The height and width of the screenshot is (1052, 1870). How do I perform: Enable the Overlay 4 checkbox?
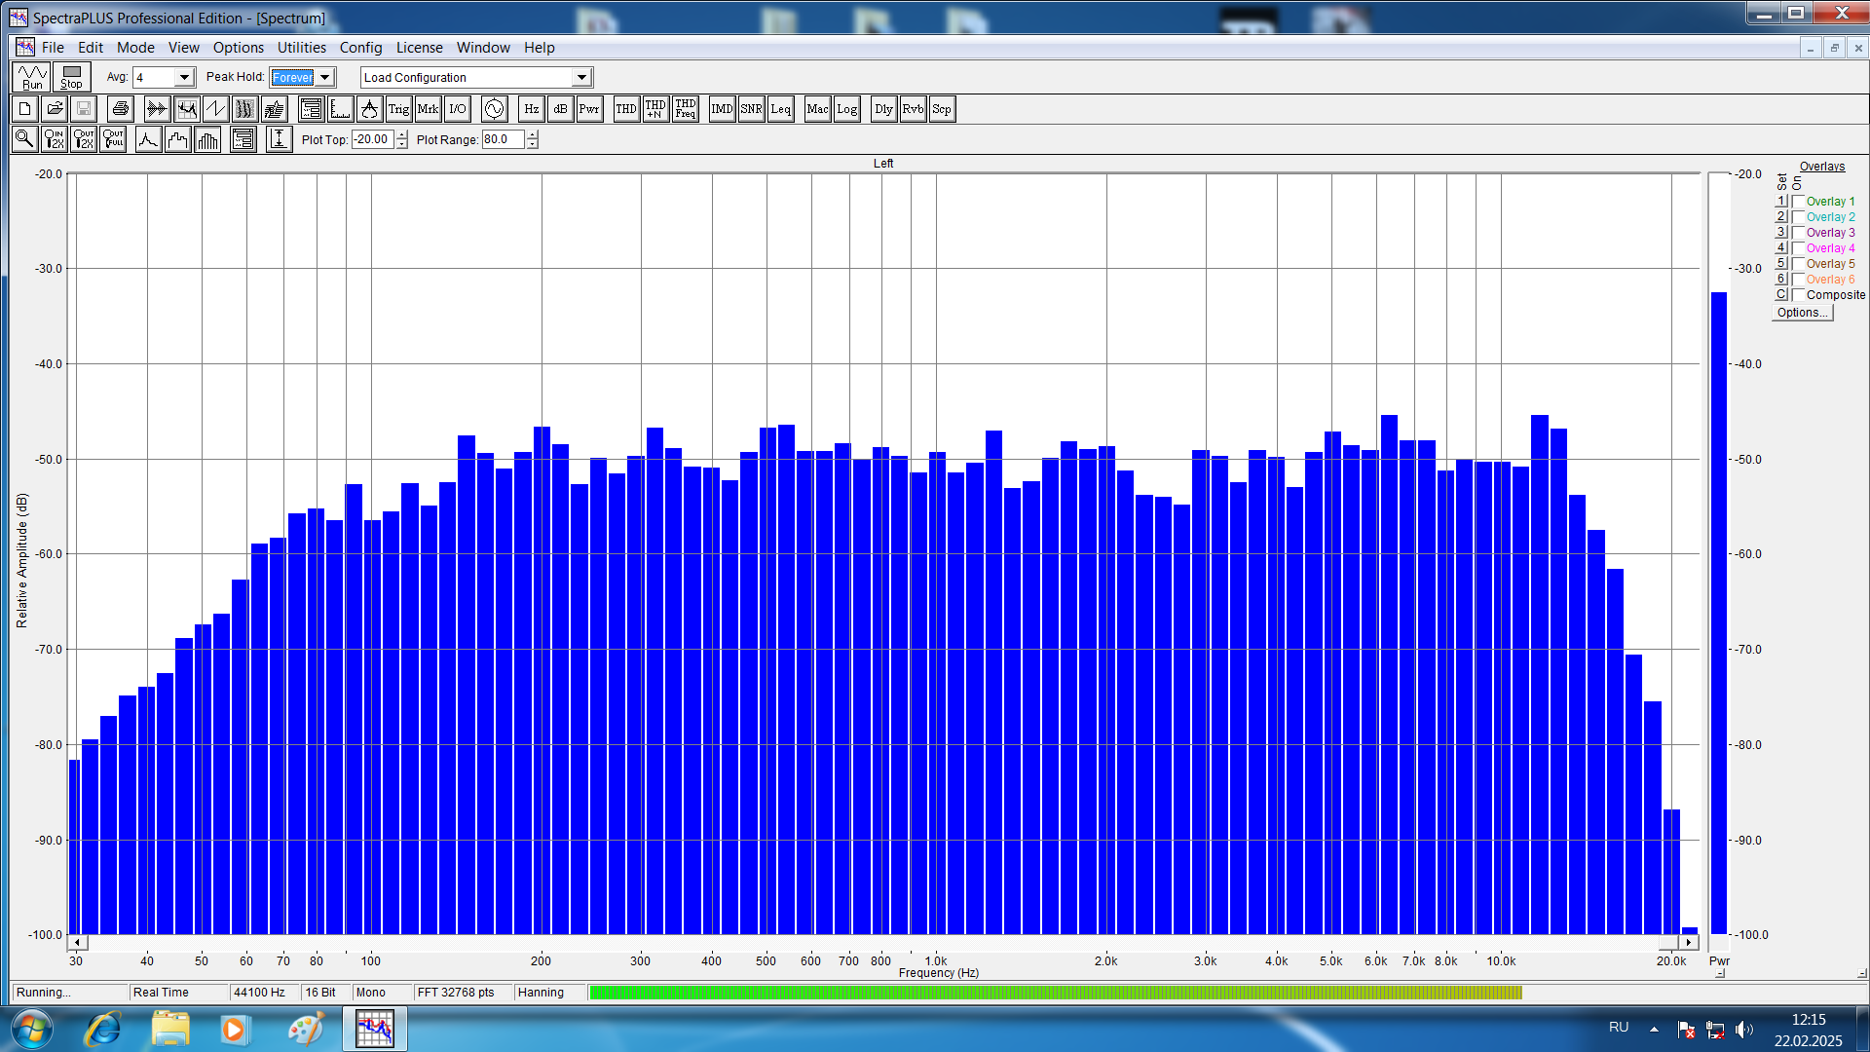pos(1798,248)
